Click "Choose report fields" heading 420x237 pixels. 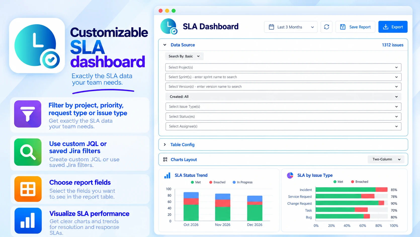[80, 182]
